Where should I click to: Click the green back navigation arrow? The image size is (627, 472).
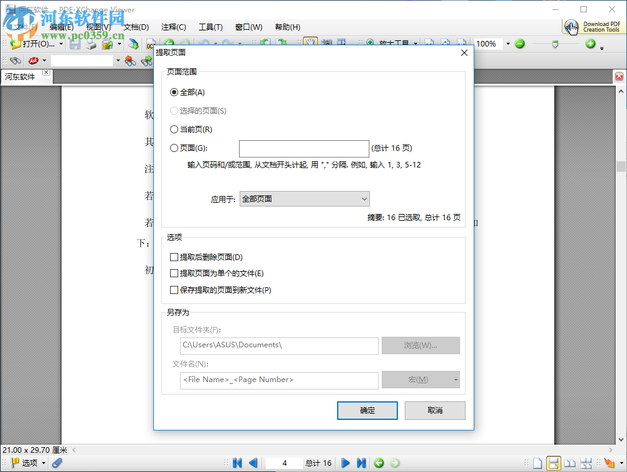point(379,463)
